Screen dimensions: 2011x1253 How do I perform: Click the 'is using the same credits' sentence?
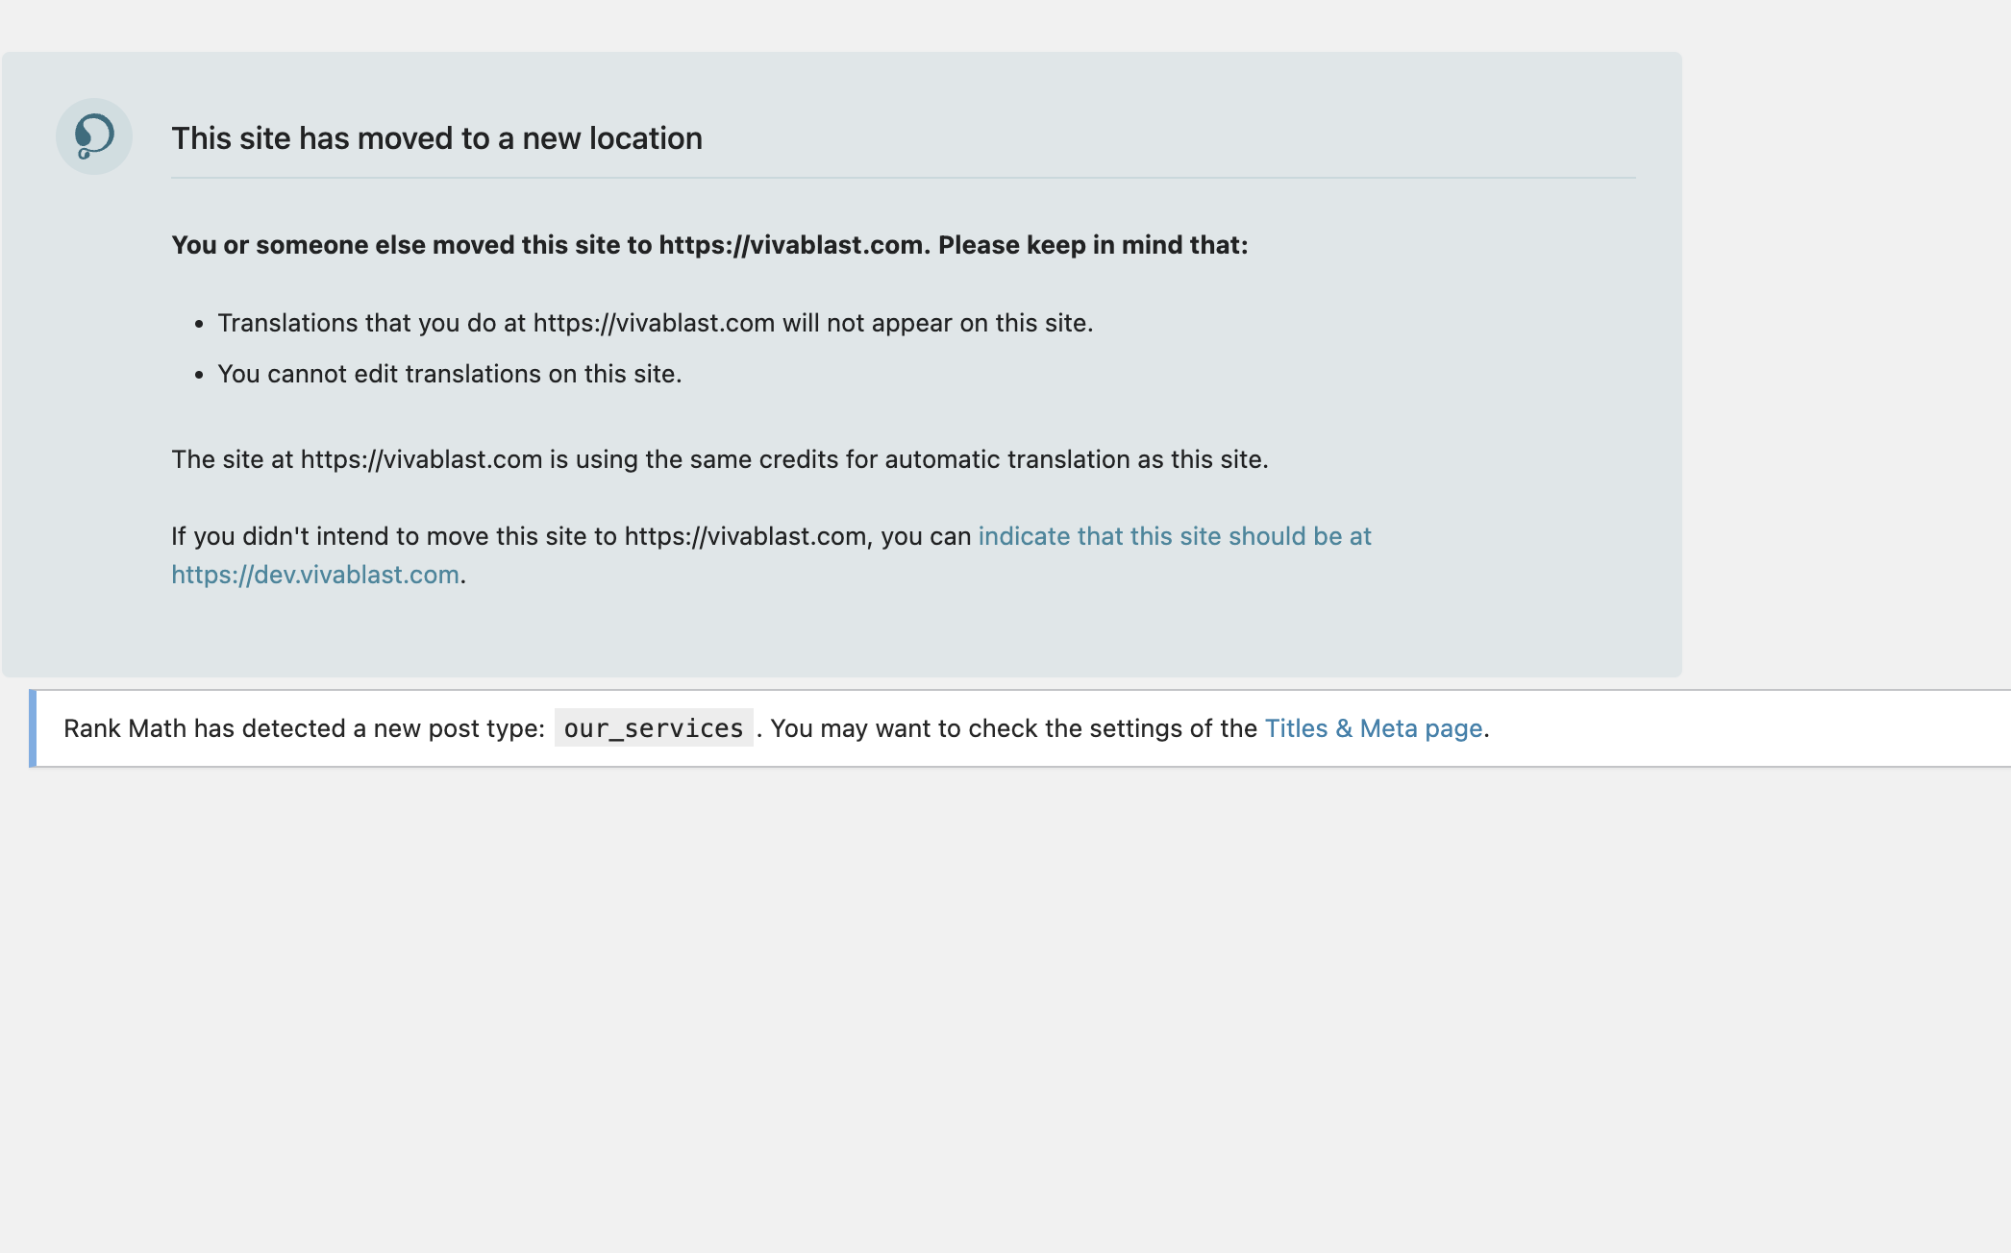[x=720, y=459]
